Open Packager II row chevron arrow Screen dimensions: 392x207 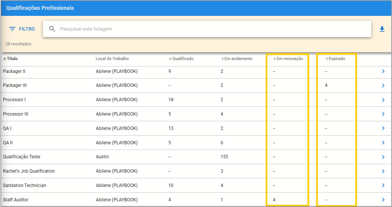click(x=383, y=71)
